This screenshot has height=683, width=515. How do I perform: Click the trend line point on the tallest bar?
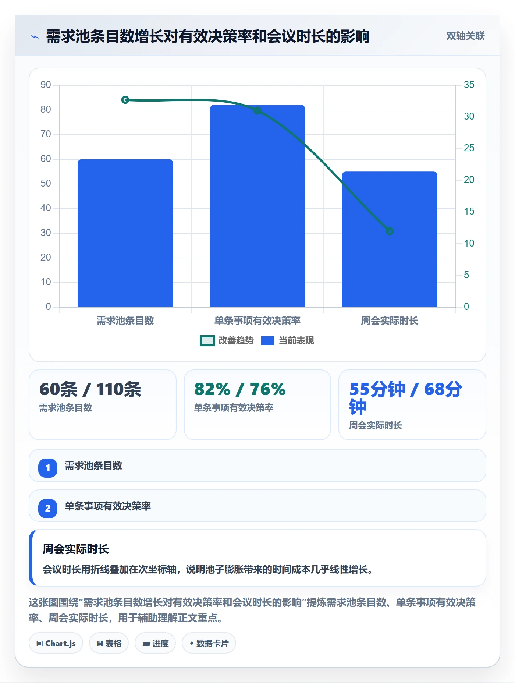[257, 110]
